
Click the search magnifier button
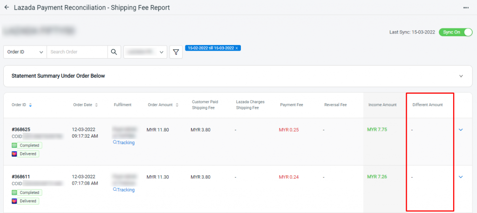[x=114, y=52]
